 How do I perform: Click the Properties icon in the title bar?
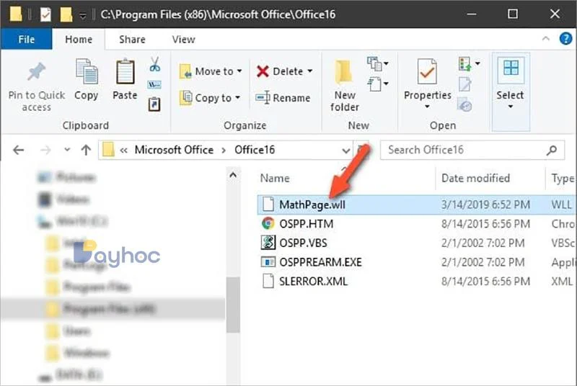point(45,14)
